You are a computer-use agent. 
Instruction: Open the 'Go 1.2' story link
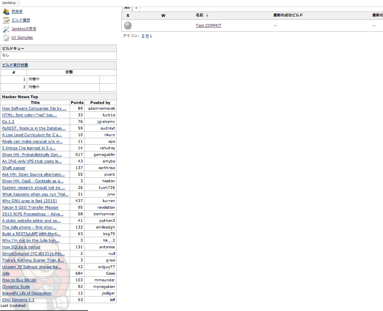(x=8, y=121)
